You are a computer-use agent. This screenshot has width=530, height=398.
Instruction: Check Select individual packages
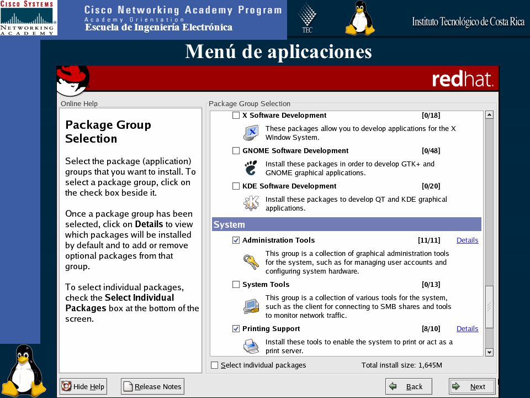pyautogui.click(x=214, y=365)
